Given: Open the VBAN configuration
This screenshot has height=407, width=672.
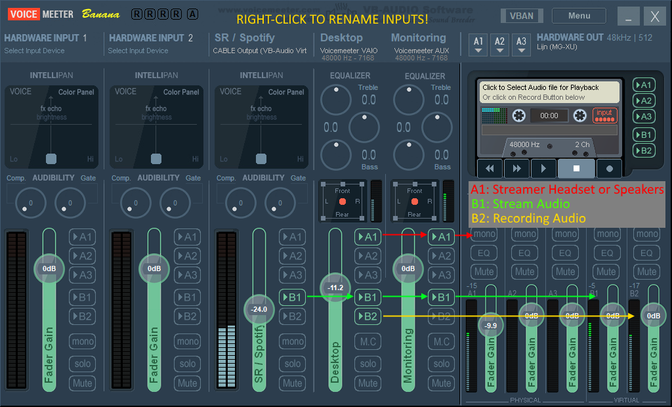Looking at the screenshot, I should (x=522, y=16).
